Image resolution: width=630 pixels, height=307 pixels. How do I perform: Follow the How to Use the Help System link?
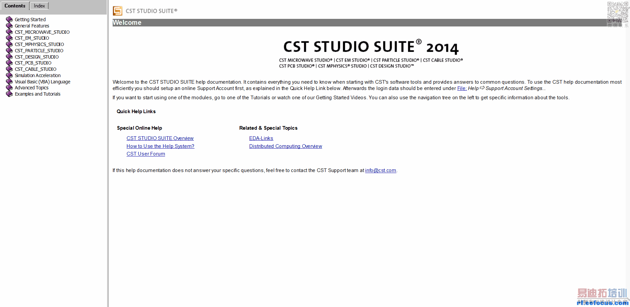point(160,146)
